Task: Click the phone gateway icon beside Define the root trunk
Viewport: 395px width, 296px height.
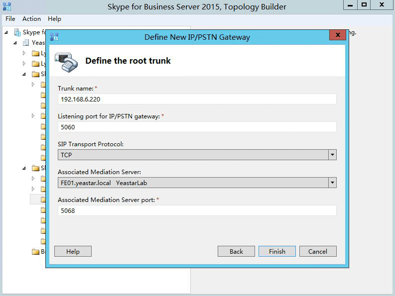Action: [66, 62]
